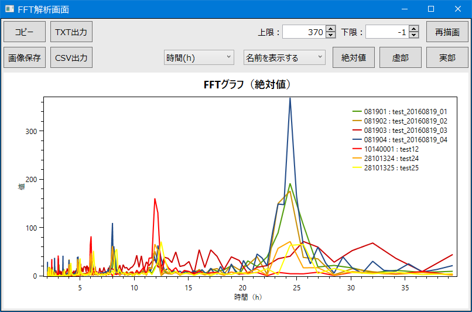Screen dimensions: 472x312
Task: Click the x-axis tick label 25
Action: 296,288
